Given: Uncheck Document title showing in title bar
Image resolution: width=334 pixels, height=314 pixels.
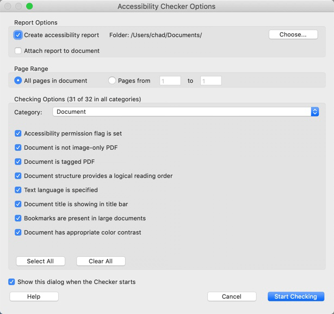Looking at the screenshot, I should tap(18, 204).
